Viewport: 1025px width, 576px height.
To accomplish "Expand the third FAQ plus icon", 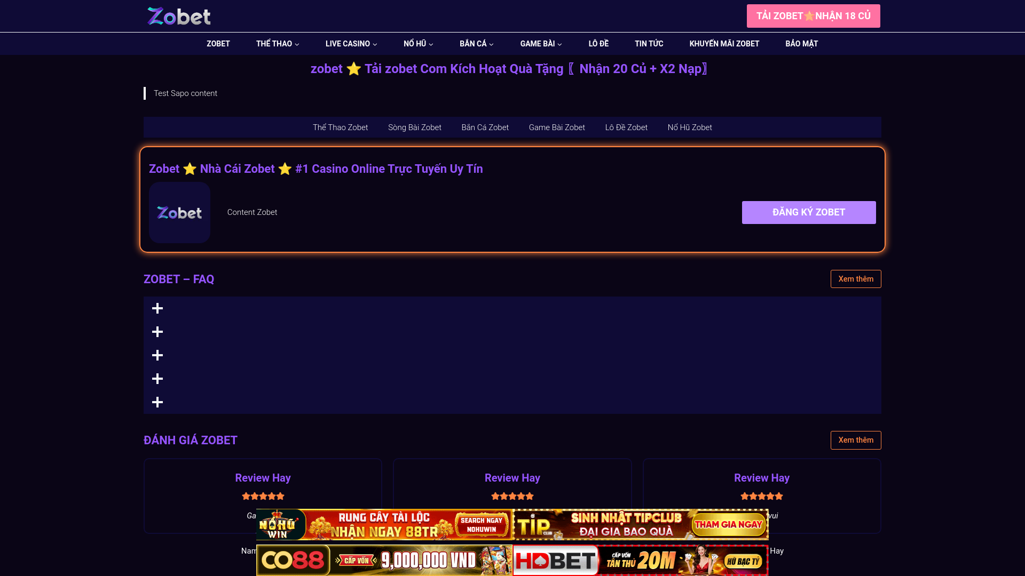I will coord(157,355).
